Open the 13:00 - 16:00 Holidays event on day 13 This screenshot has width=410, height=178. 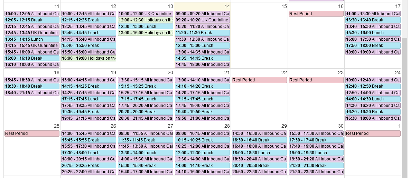coord(146,33)
